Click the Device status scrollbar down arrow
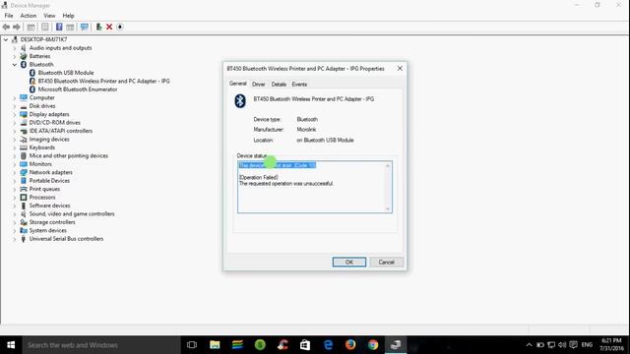Screen dimensions: 630x354 tap(388, 208)
